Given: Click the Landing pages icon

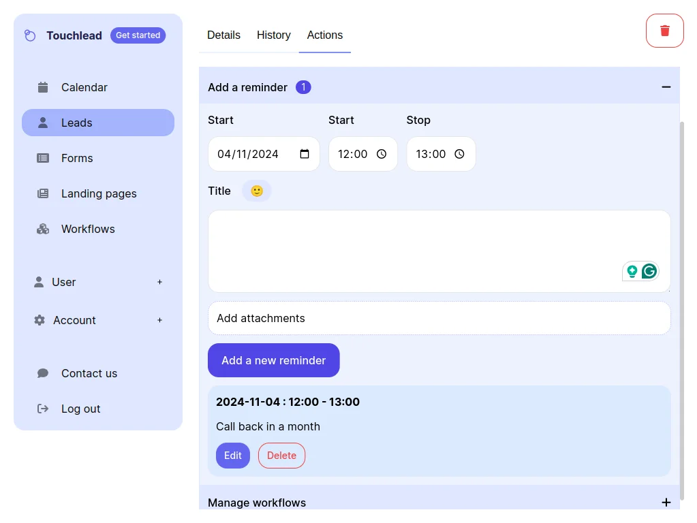Looking at the screenshot, I should (43, 193).
